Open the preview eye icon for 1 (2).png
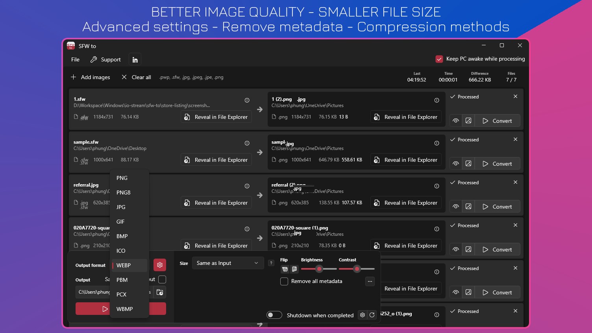Image resolution: width=592 pixels, height=333 pixels. [x=455, y=120]
